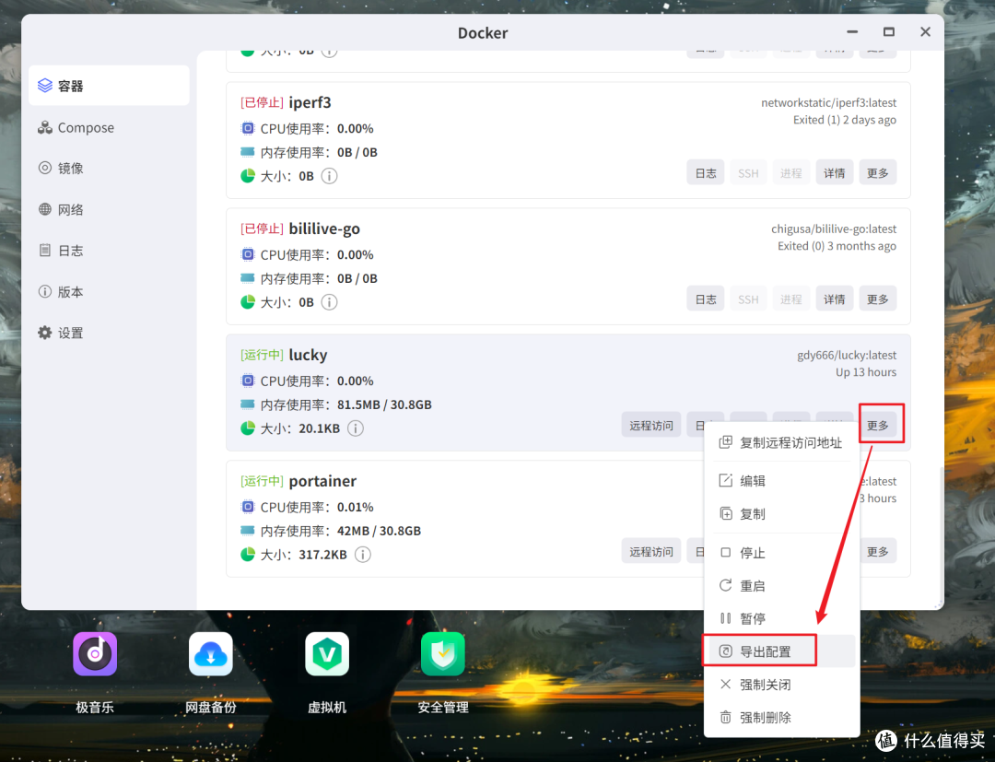Select 编辑 from the context menu

[x=782, y=481]
